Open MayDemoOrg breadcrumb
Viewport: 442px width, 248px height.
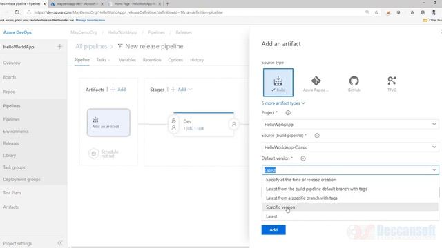click(84, 32)
